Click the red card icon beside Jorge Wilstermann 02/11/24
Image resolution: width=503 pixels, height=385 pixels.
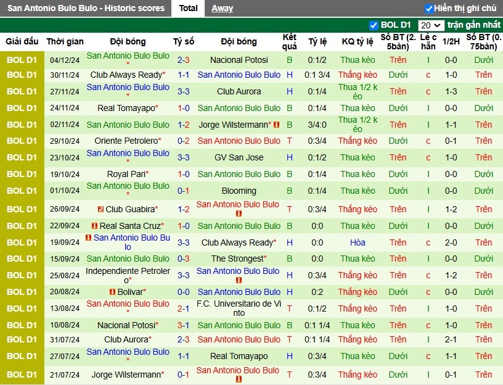(277, 125)
